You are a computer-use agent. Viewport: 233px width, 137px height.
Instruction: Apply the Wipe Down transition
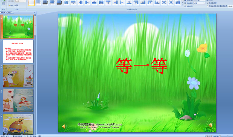(73, 3)
